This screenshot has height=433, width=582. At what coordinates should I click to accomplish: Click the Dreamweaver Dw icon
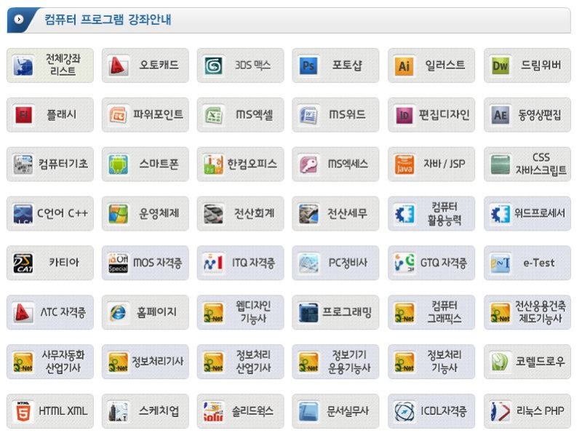[x=500, y=65]
